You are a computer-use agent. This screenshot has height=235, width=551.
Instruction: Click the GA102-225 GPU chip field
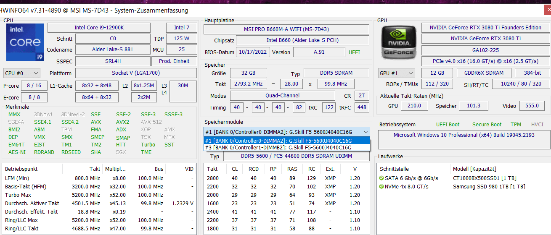pos(485,50)
